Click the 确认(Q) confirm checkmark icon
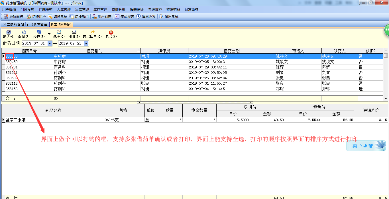 pyautogui.click(x=9, y=32)
